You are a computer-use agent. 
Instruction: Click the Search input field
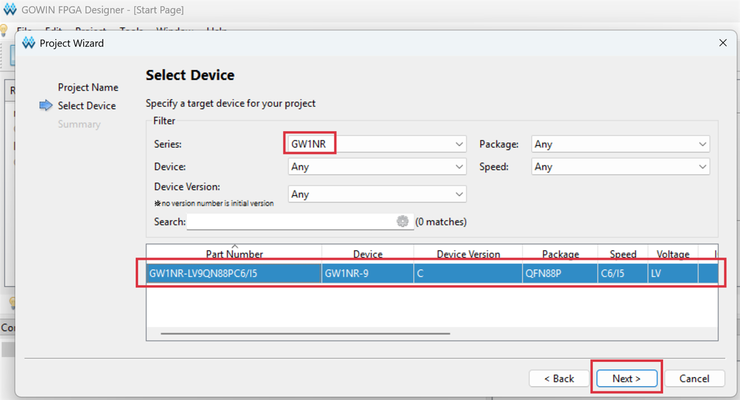(x=300, y=222)
